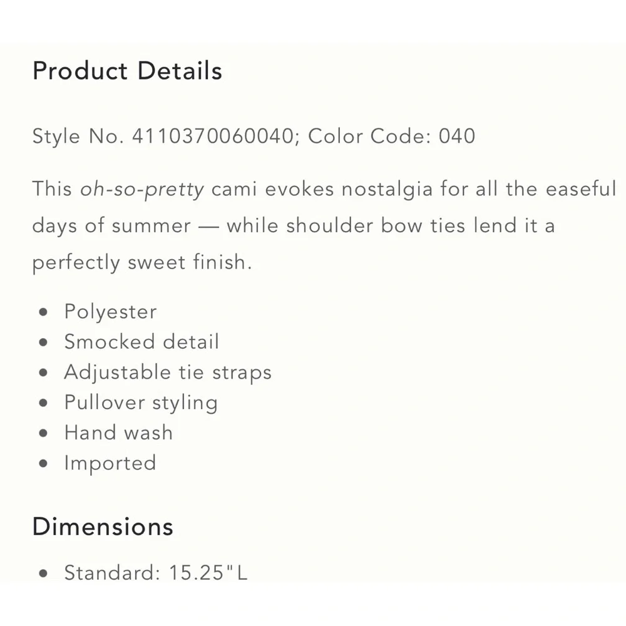Click the Style No. label
The width and height of the screenshot is (626, 626).
click(78, 136)
